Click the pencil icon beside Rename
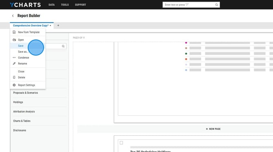Image resolution: width=273 pixels, height=152 pixels. (14, 63)
